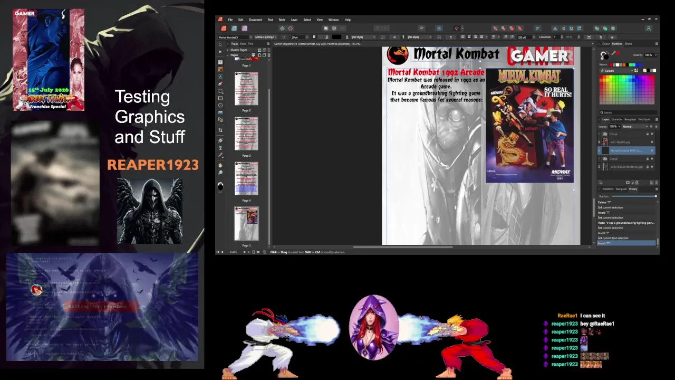Collapse the Master Pages section
The height and width of the screenshot is (380, 675).
click(x=227, y=50)
